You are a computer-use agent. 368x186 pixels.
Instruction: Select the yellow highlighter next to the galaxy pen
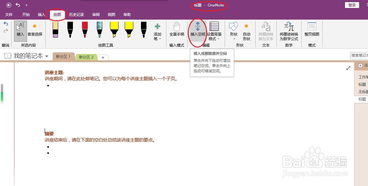pos(114,30)
